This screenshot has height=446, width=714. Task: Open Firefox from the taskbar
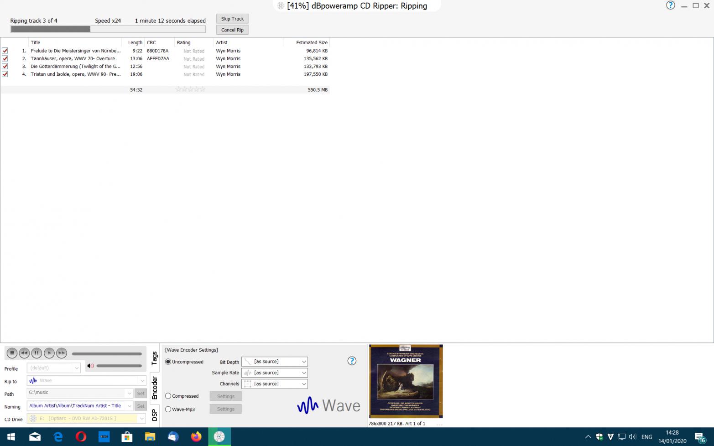[196, 436]
